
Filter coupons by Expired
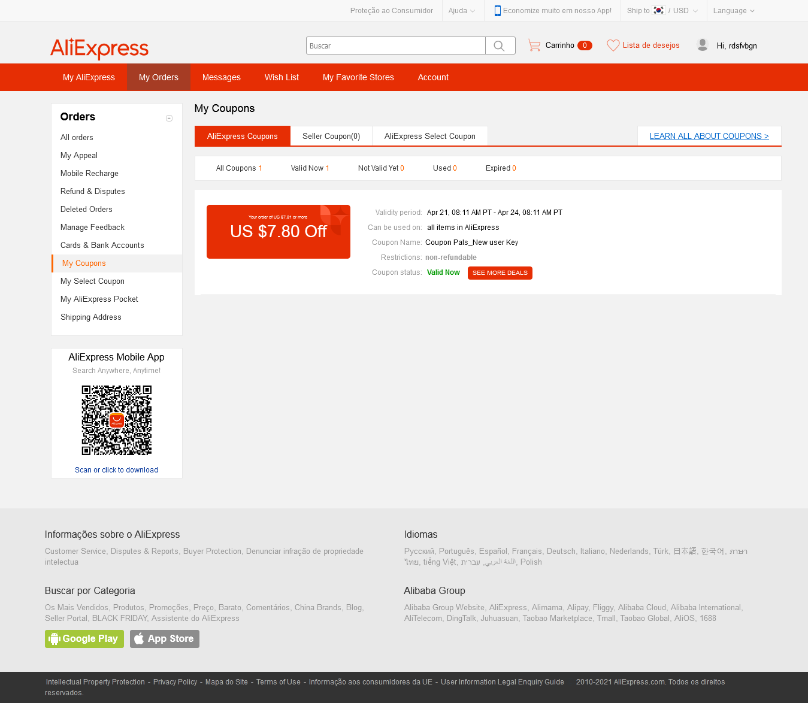(501, 168)
